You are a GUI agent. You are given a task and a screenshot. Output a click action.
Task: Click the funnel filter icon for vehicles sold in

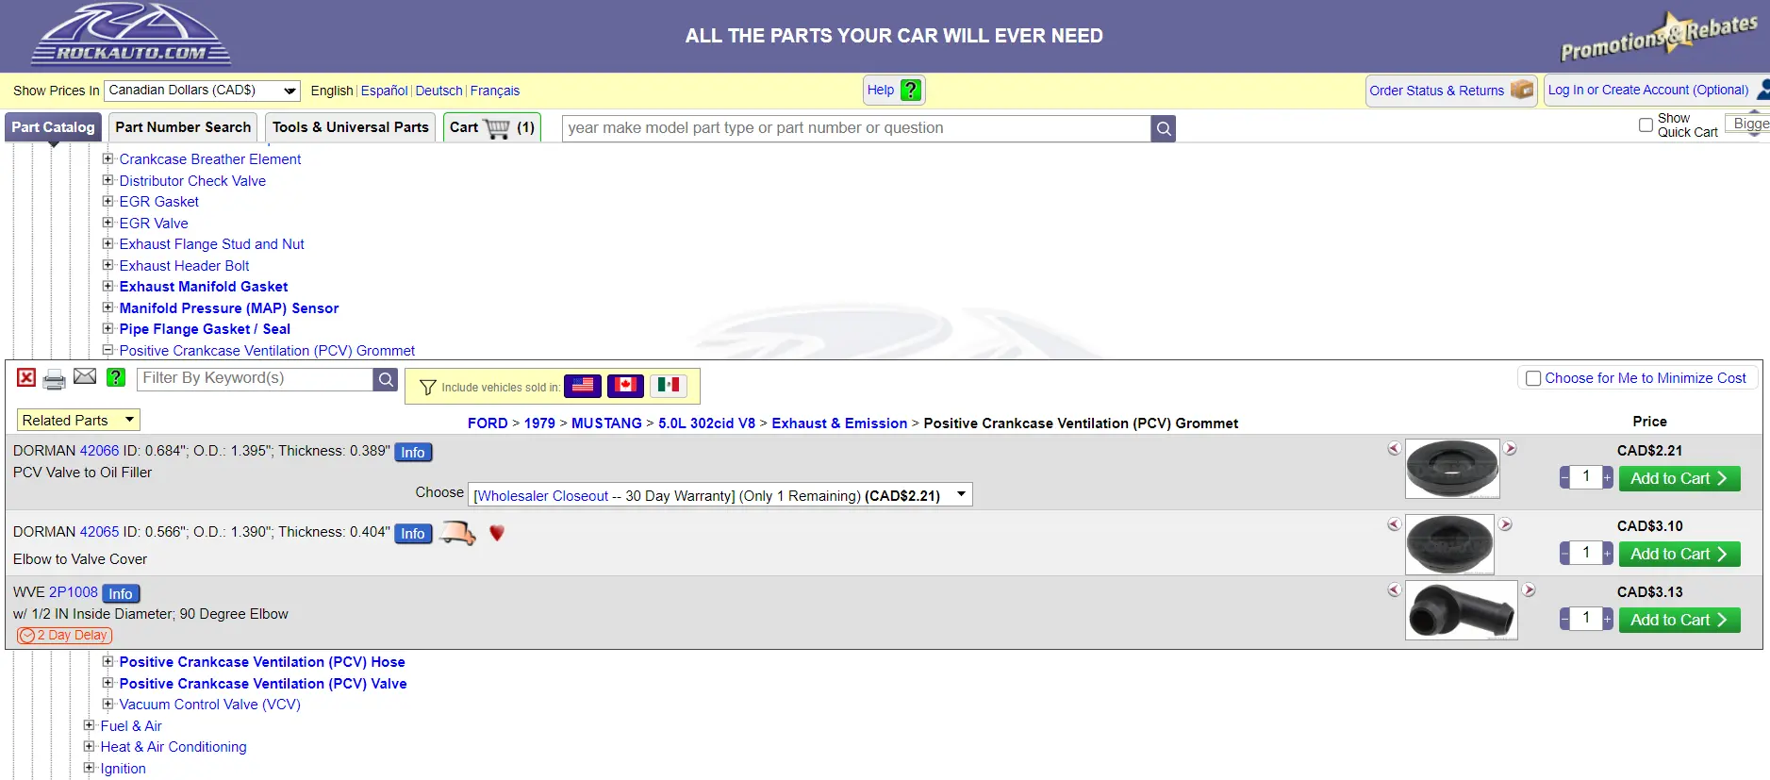[x=428, y=388]
